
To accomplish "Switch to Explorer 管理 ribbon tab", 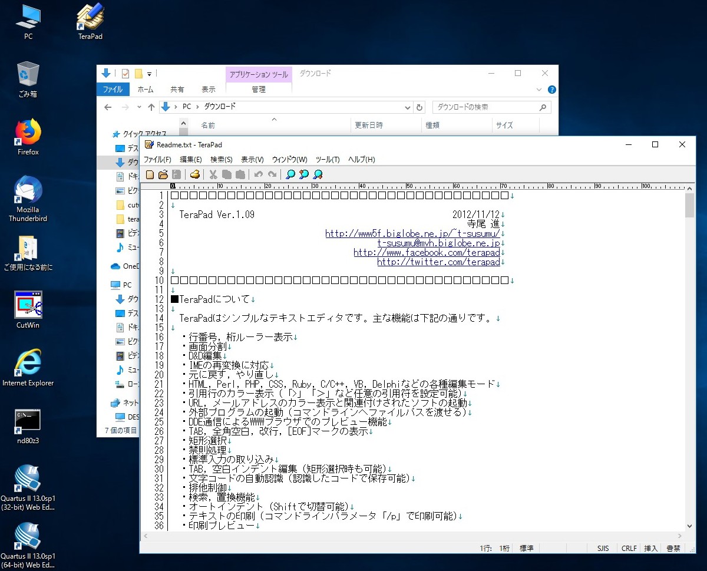I will tap(259, 90).
